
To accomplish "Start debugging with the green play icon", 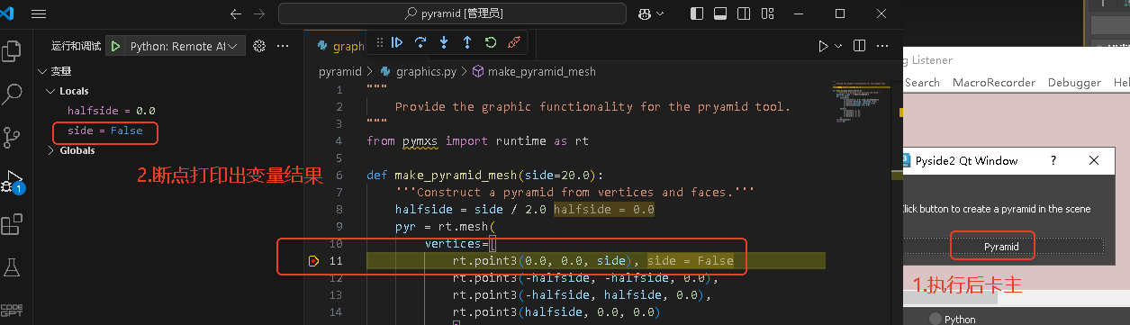I will [116, 46].
